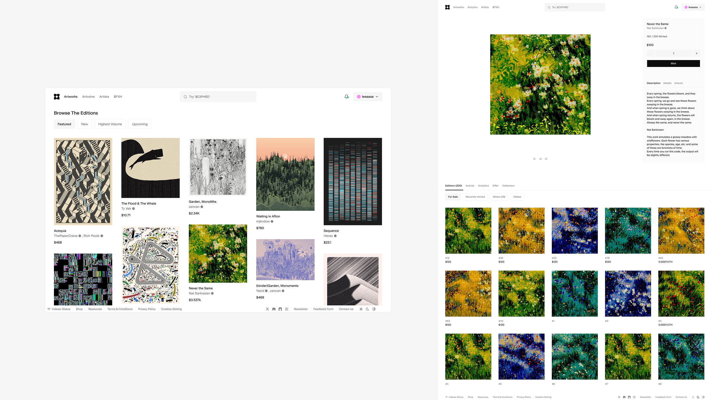
Task: Click the notification bell in the Browse The Editions panel
Action: click(x=346, y=97)
